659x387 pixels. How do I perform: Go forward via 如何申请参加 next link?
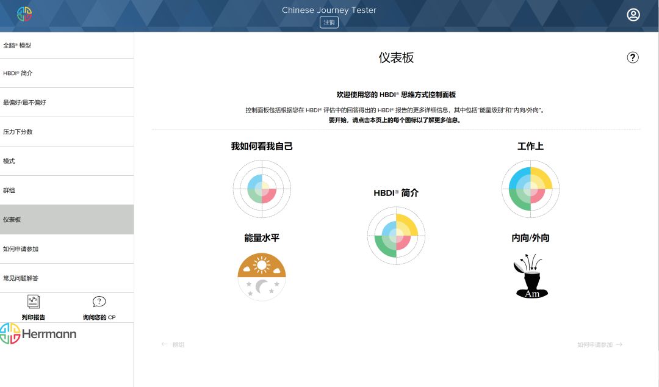tap(600, 344)
